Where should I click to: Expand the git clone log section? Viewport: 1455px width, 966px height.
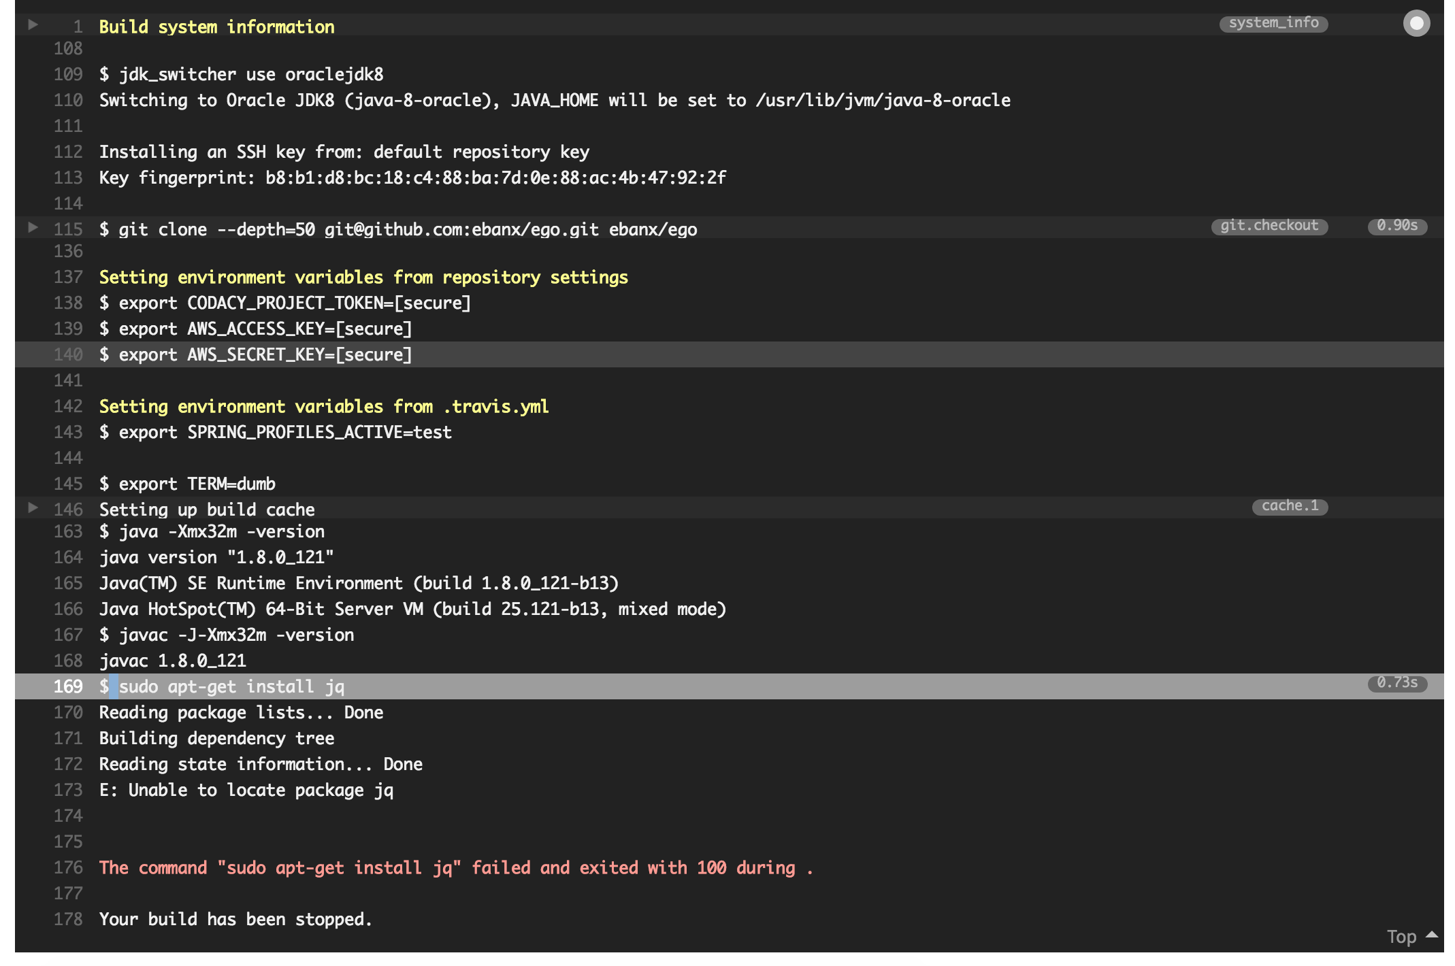point(32,228)
